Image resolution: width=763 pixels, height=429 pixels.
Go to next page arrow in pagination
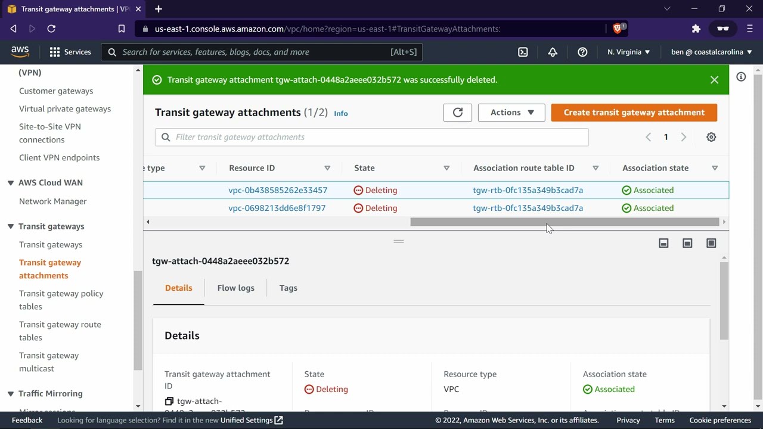tap(684, 137)
